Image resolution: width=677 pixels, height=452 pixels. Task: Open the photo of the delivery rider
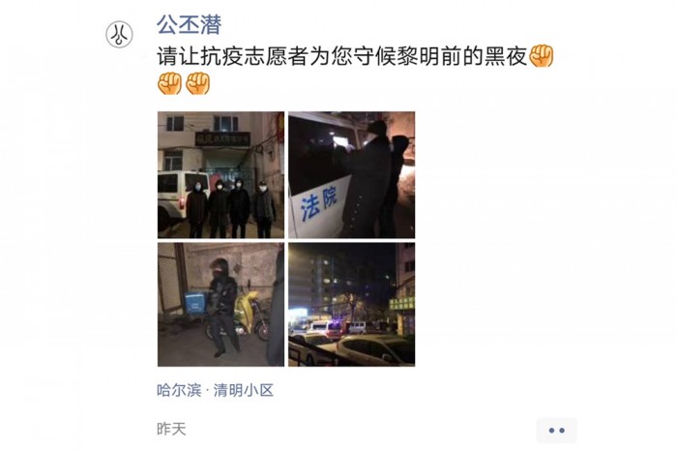click(x=221, y=304)
